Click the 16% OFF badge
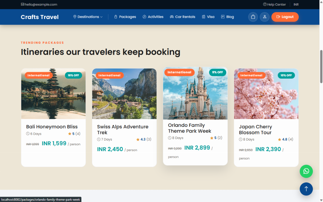 [x=73, y=75]
